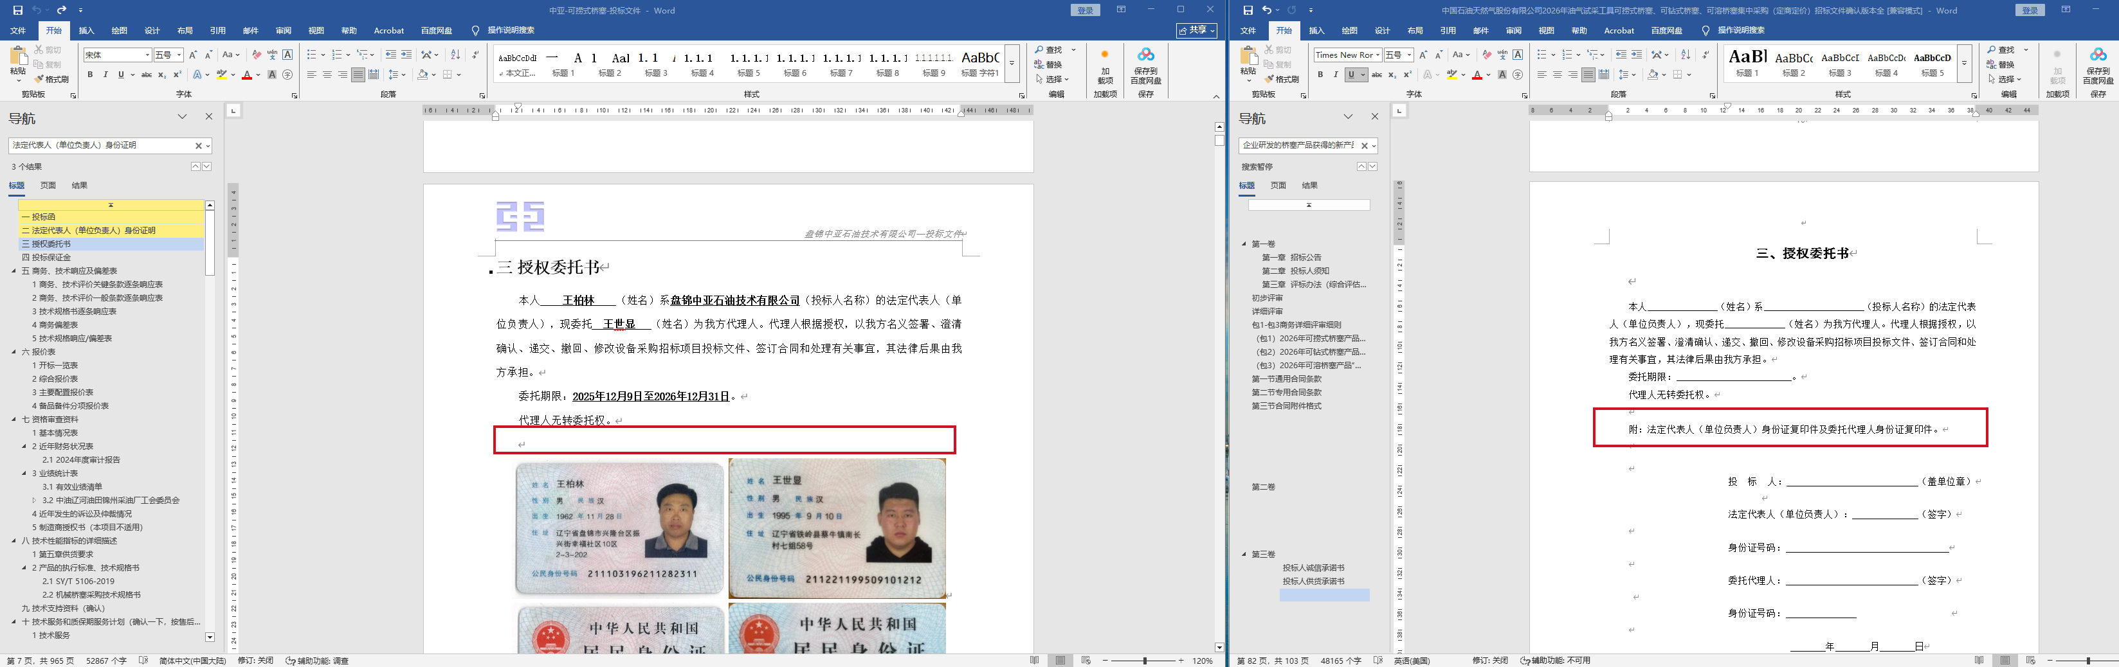Image resolution: width=2119 pixels, height=667 pixels.
Task: Click Redo arrow in left Word title bar
Action: (x=62, y=10)
